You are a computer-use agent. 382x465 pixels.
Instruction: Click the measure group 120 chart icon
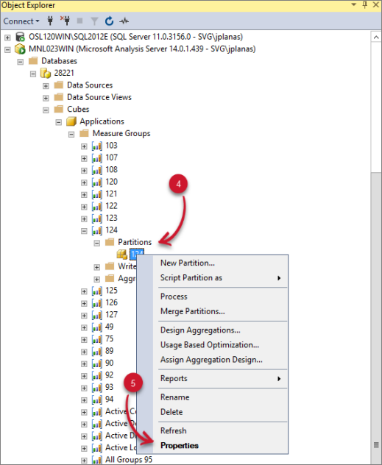tap(97, 182)
